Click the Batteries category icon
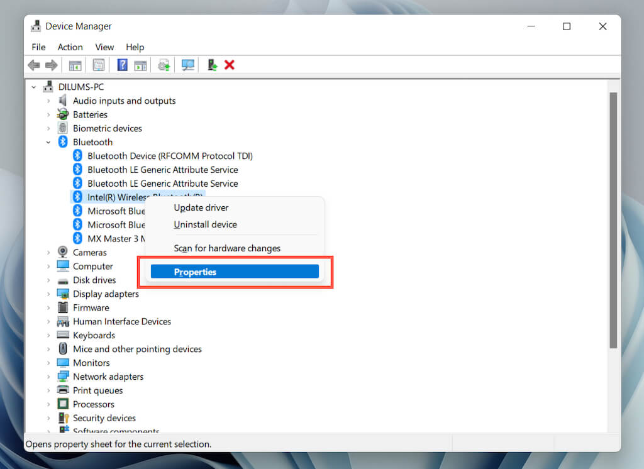This screenshot has width=644, height=469. click(x=63, y=114)
